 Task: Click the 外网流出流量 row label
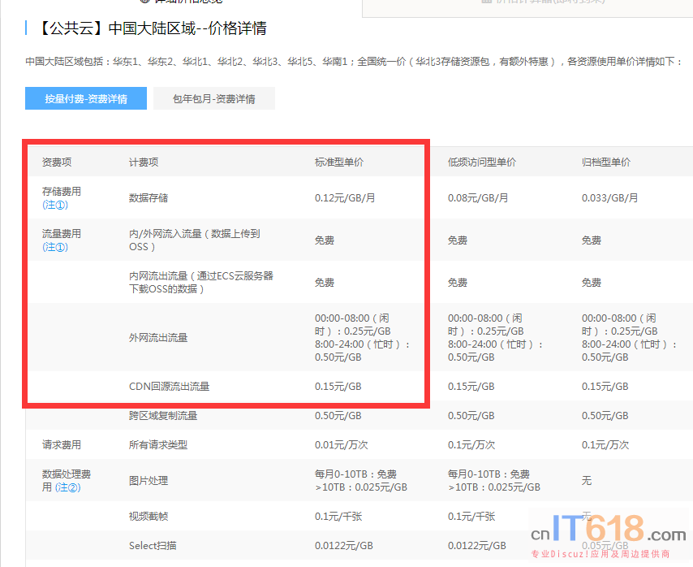pos(158,337)
